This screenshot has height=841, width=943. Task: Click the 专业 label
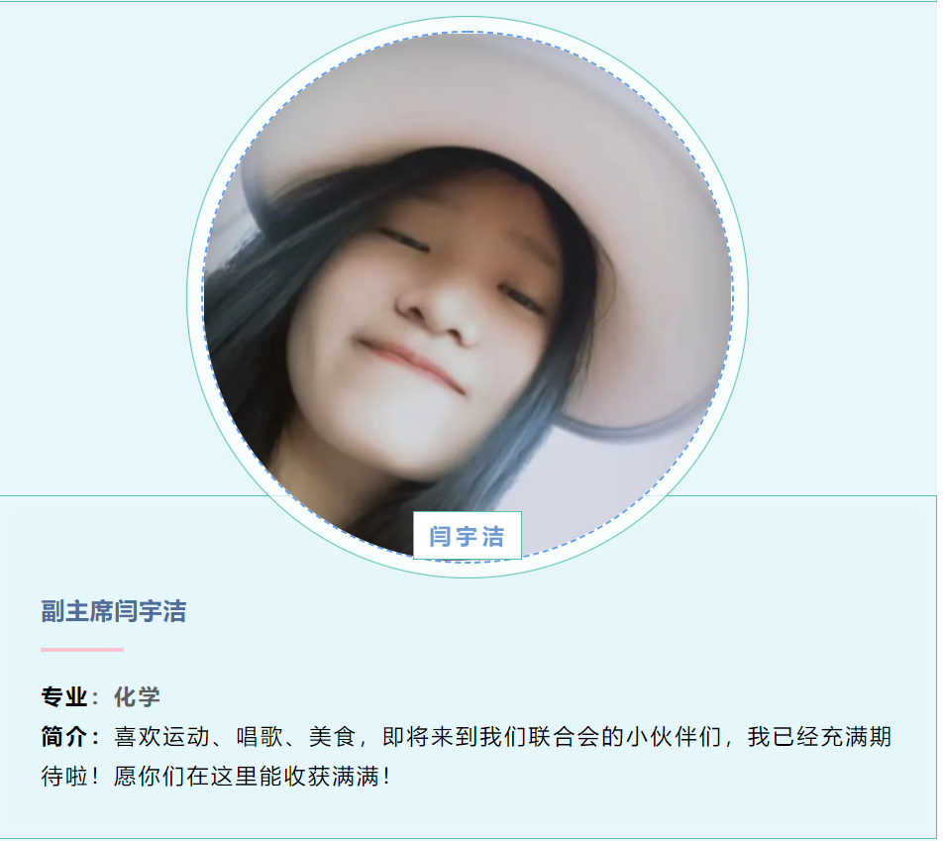(64, 697)
